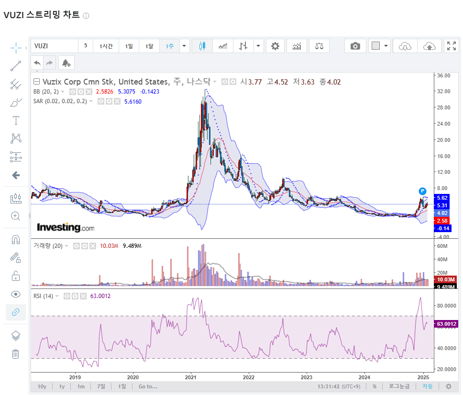Click the info icon beside title
This screenshot has width=463, height=395.
(86, 16)
